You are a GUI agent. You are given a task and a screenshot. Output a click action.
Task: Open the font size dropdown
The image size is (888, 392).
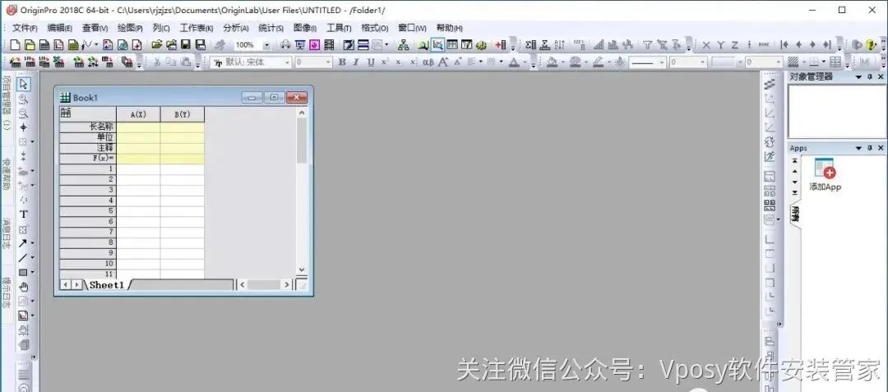click(328, 62)
